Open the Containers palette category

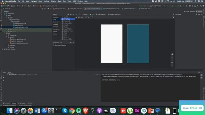point(56,29)
